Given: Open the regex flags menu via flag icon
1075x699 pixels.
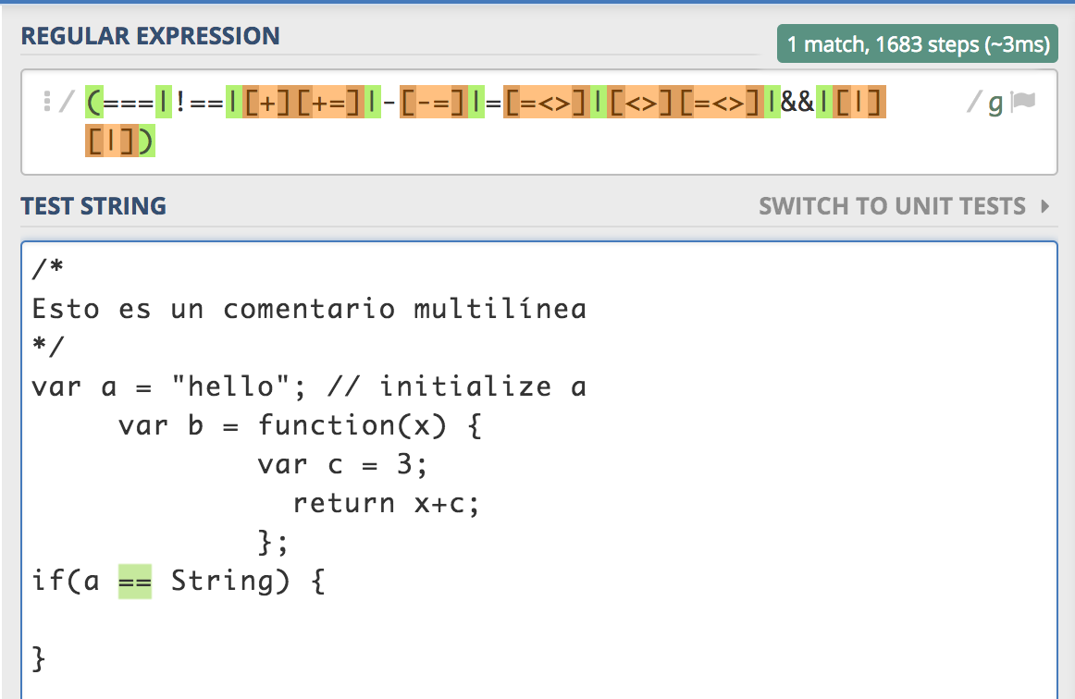Looking at the screenshot, I should 1023,102.
